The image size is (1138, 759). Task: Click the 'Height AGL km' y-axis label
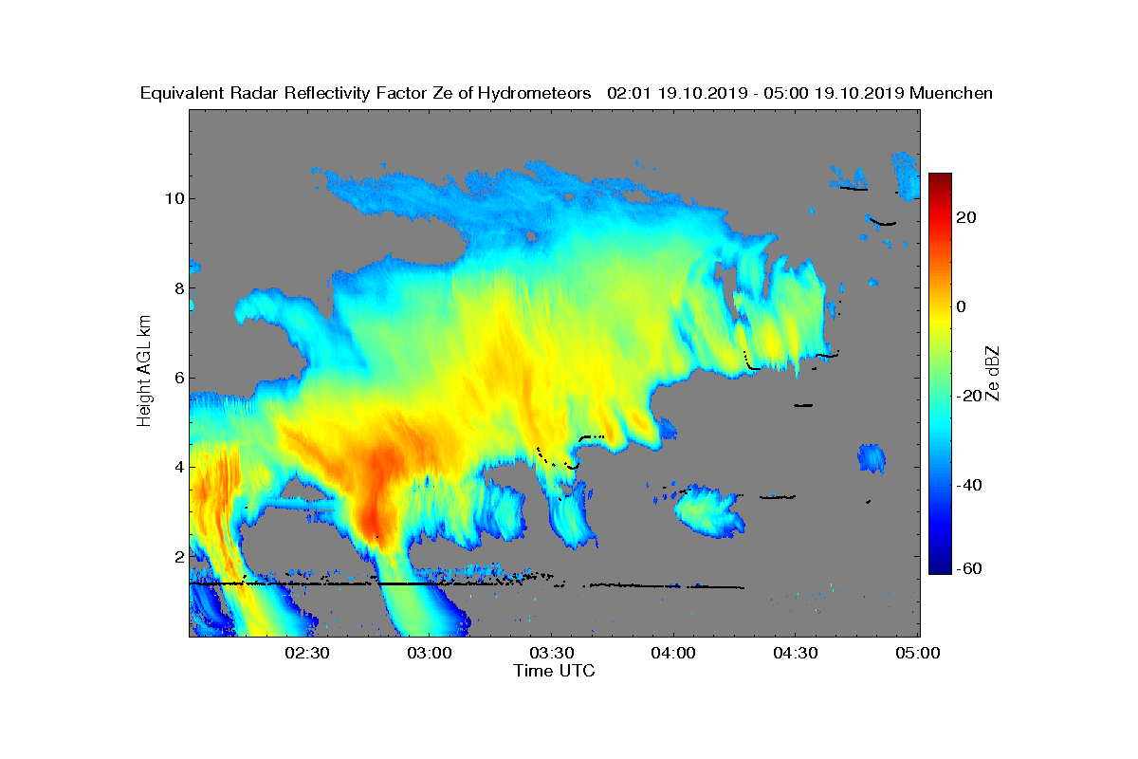tap(144, 371)
